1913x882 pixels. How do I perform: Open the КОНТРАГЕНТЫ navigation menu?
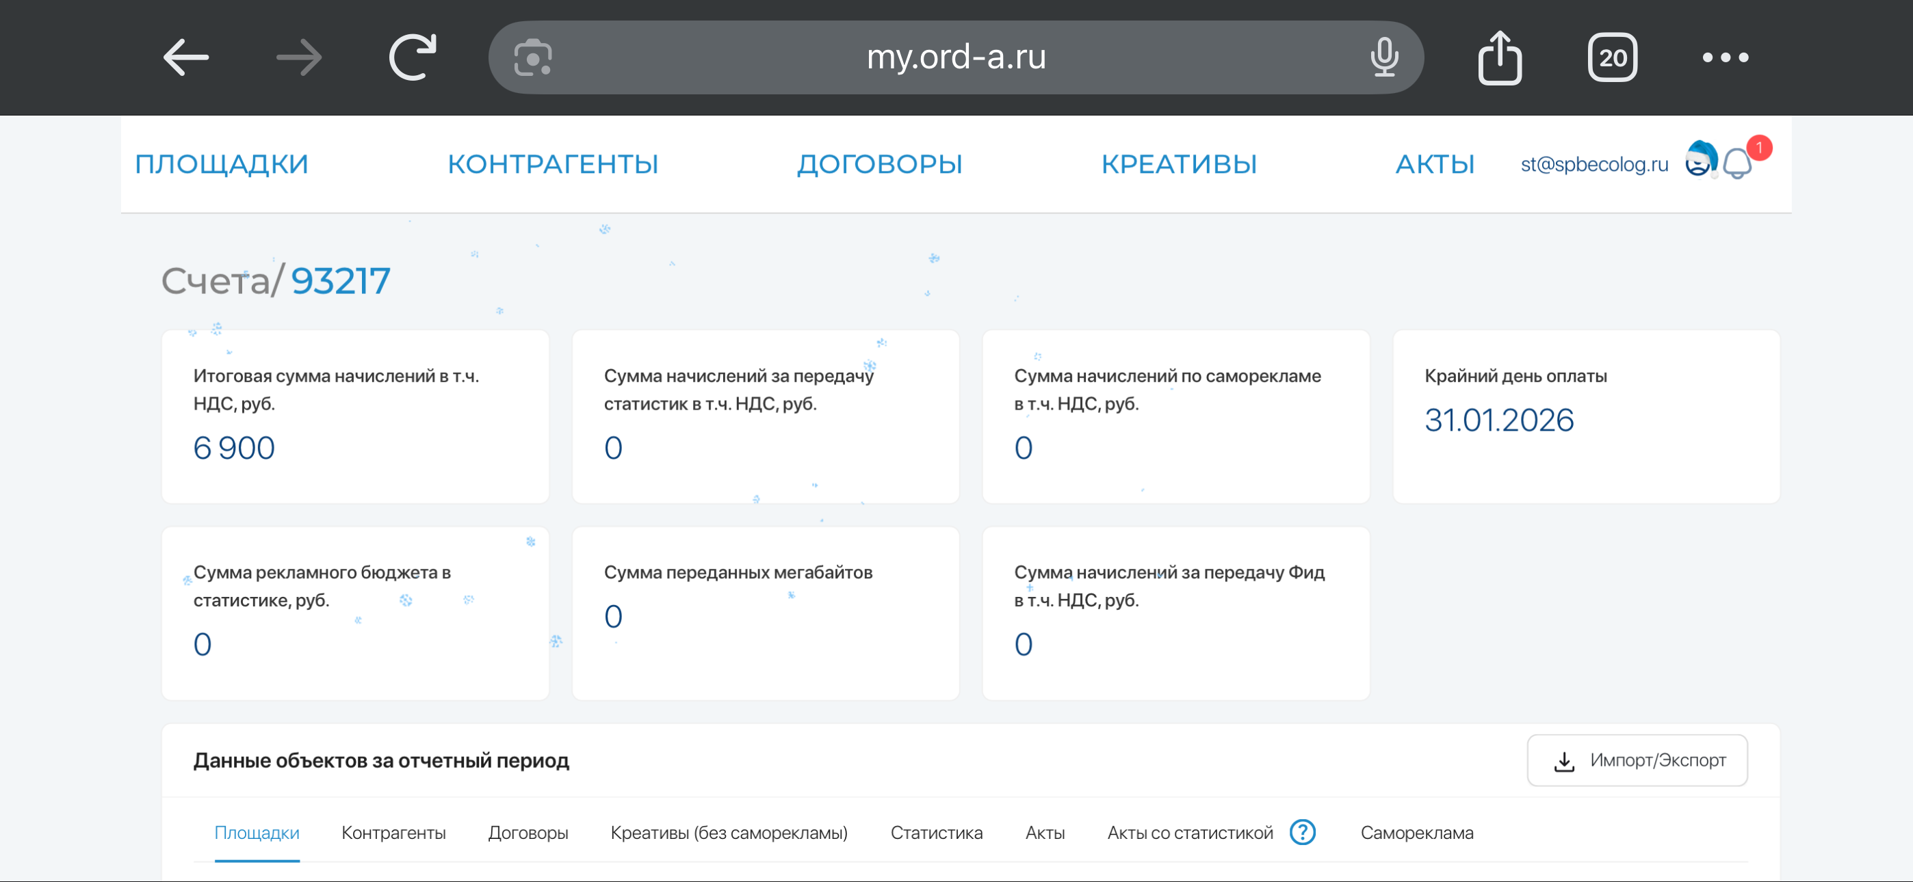553,164
